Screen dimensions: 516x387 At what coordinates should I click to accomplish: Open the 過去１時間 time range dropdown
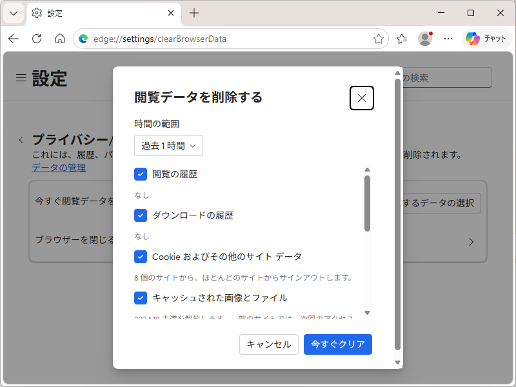(x=168, y=146)
